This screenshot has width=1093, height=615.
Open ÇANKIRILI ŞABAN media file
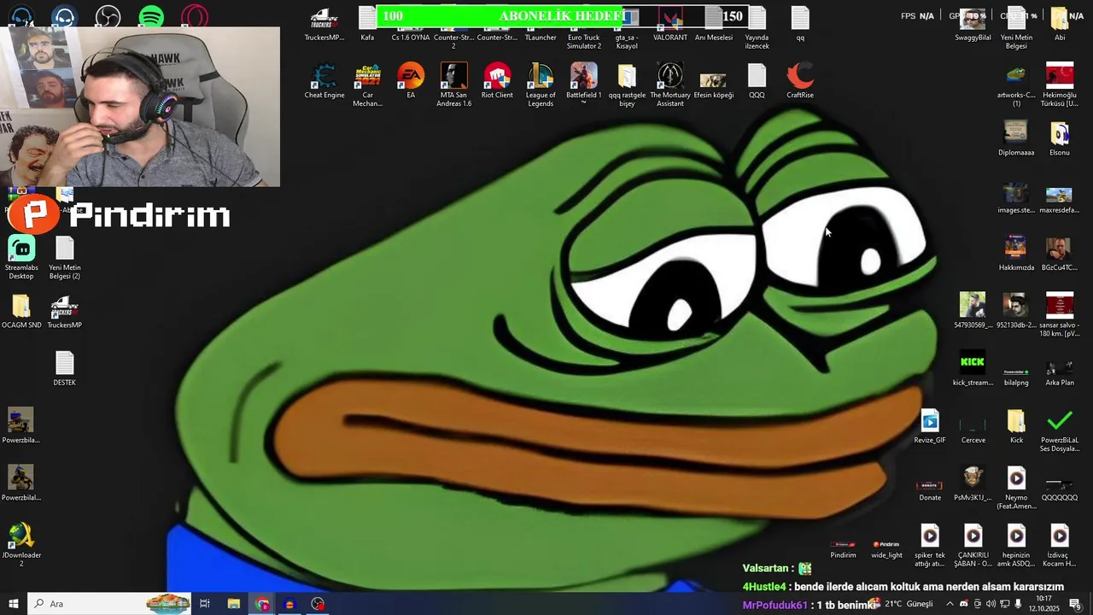pos(973,545)
